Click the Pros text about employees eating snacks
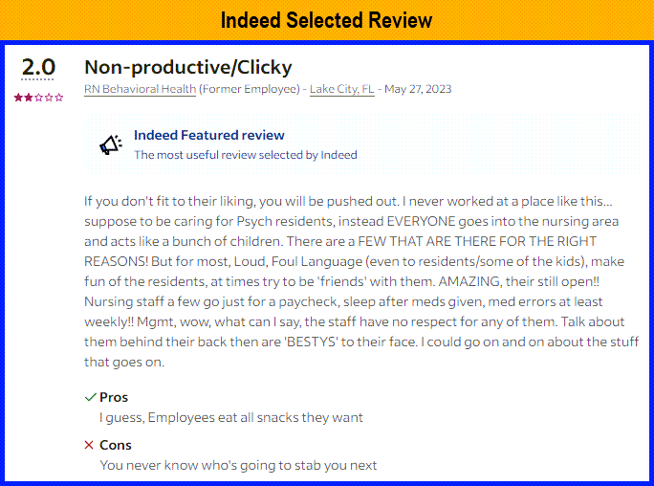The width and height of the screenshot is (654, 486). tap(231, 417)
